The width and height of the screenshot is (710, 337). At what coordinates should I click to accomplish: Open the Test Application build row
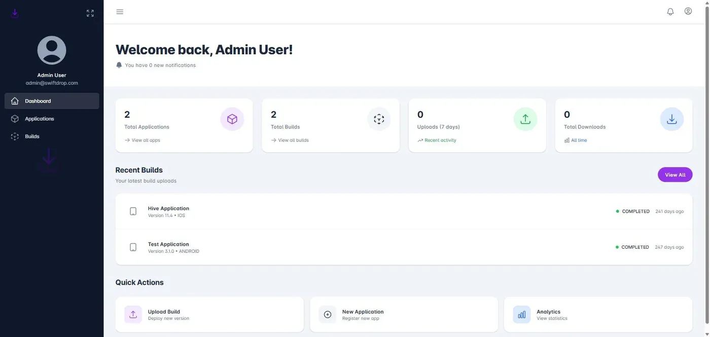pos(404,247)
